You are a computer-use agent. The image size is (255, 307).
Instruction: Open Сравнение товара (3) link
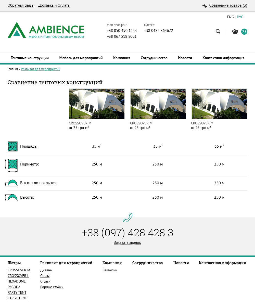click(228, 5)
